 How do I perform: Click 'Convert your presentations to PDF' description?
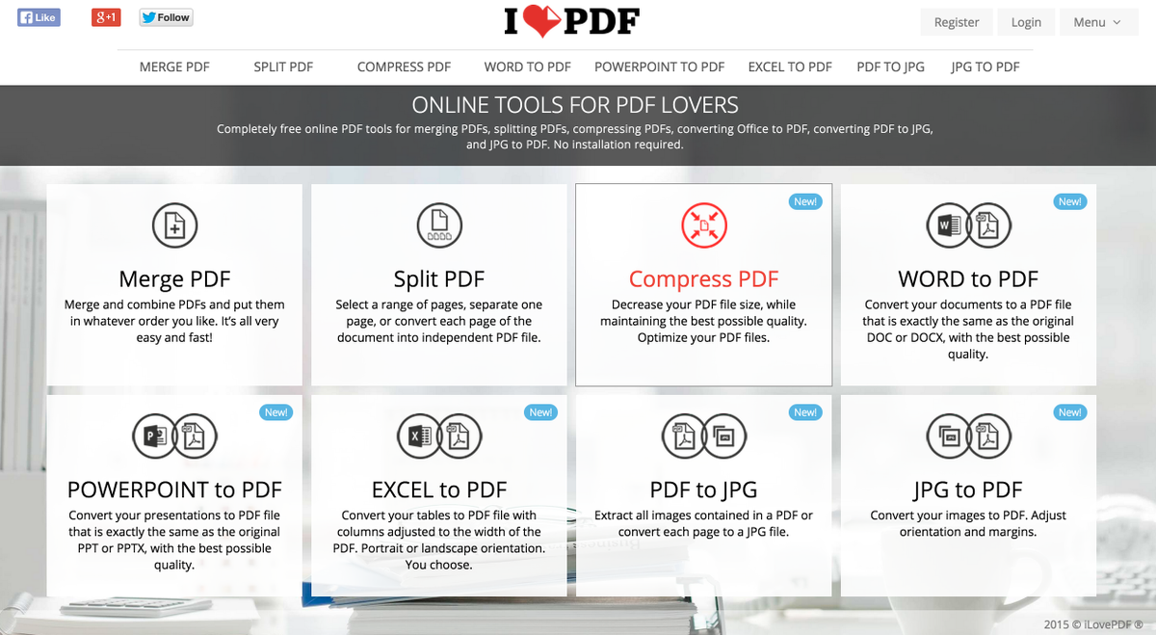tap(174, 540)
